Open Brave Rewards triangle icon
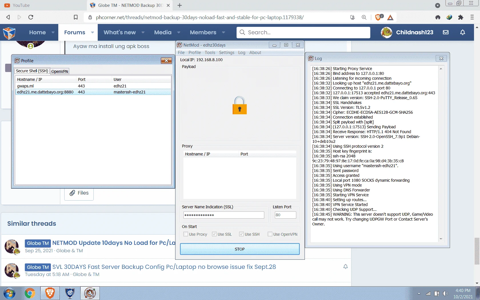The image size is (480, 300). [x=390, y=17]
